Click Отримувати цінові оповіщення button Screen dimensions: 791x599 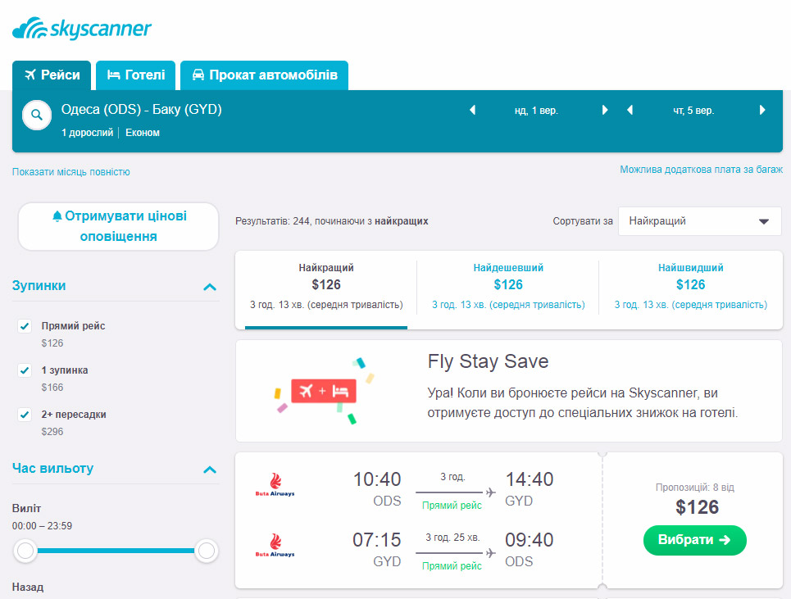click(x=119, y=226)
